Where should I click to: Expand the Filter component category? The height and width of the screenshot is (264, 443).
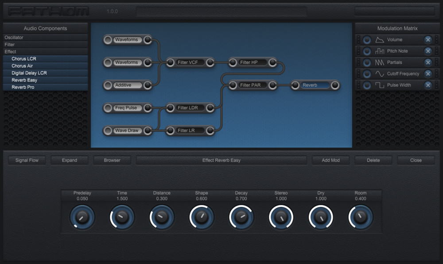pyautogui.click(x=46, y=45)
